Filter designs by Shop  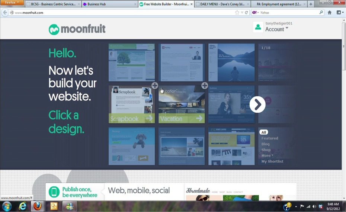pos(266,150)
